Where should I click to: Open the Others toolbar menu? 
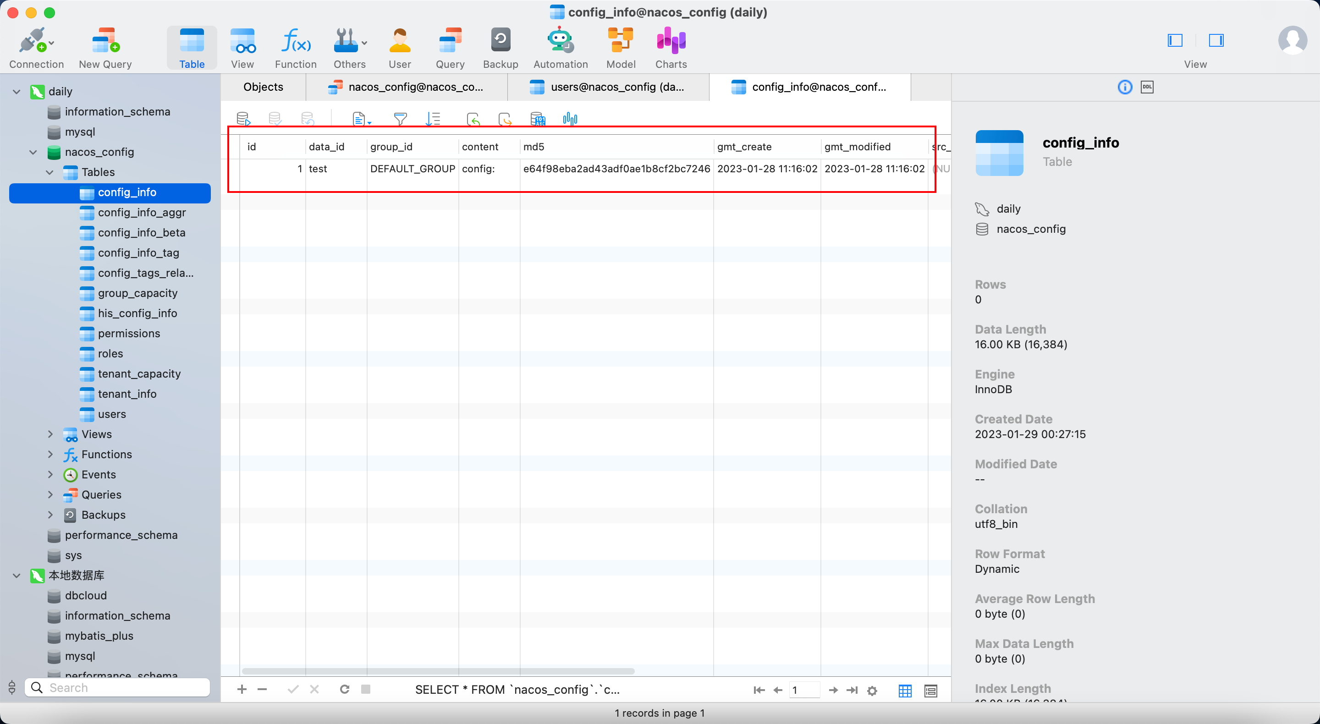tap(349, 48)
